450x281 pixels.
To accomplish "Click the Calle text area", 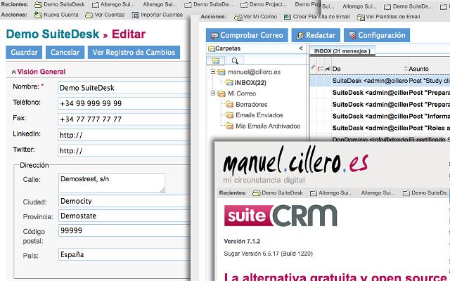I will 112,183.
